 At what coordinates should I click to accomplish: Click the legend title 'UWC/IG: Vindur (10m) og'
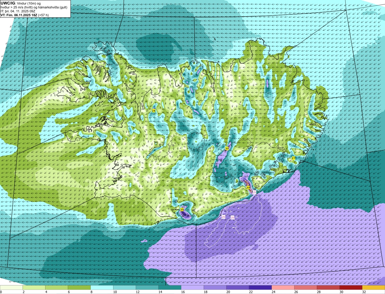click(20, 3)
